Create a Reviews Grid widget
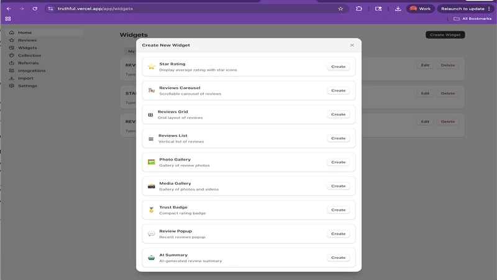Image resolution: width=497 pixels, height=280 pixels. click(338, 114)
